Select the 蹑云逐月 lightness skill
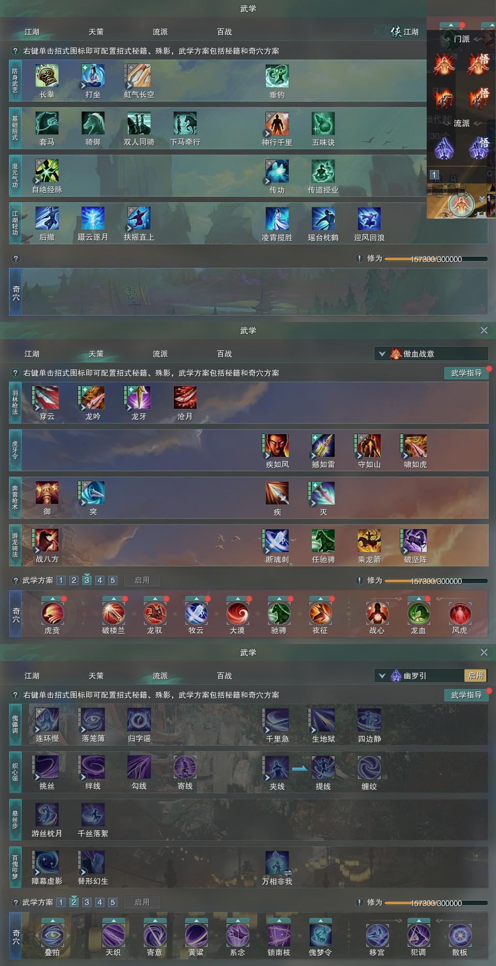The width and height of the screenshot is (496, 966). 93,219
